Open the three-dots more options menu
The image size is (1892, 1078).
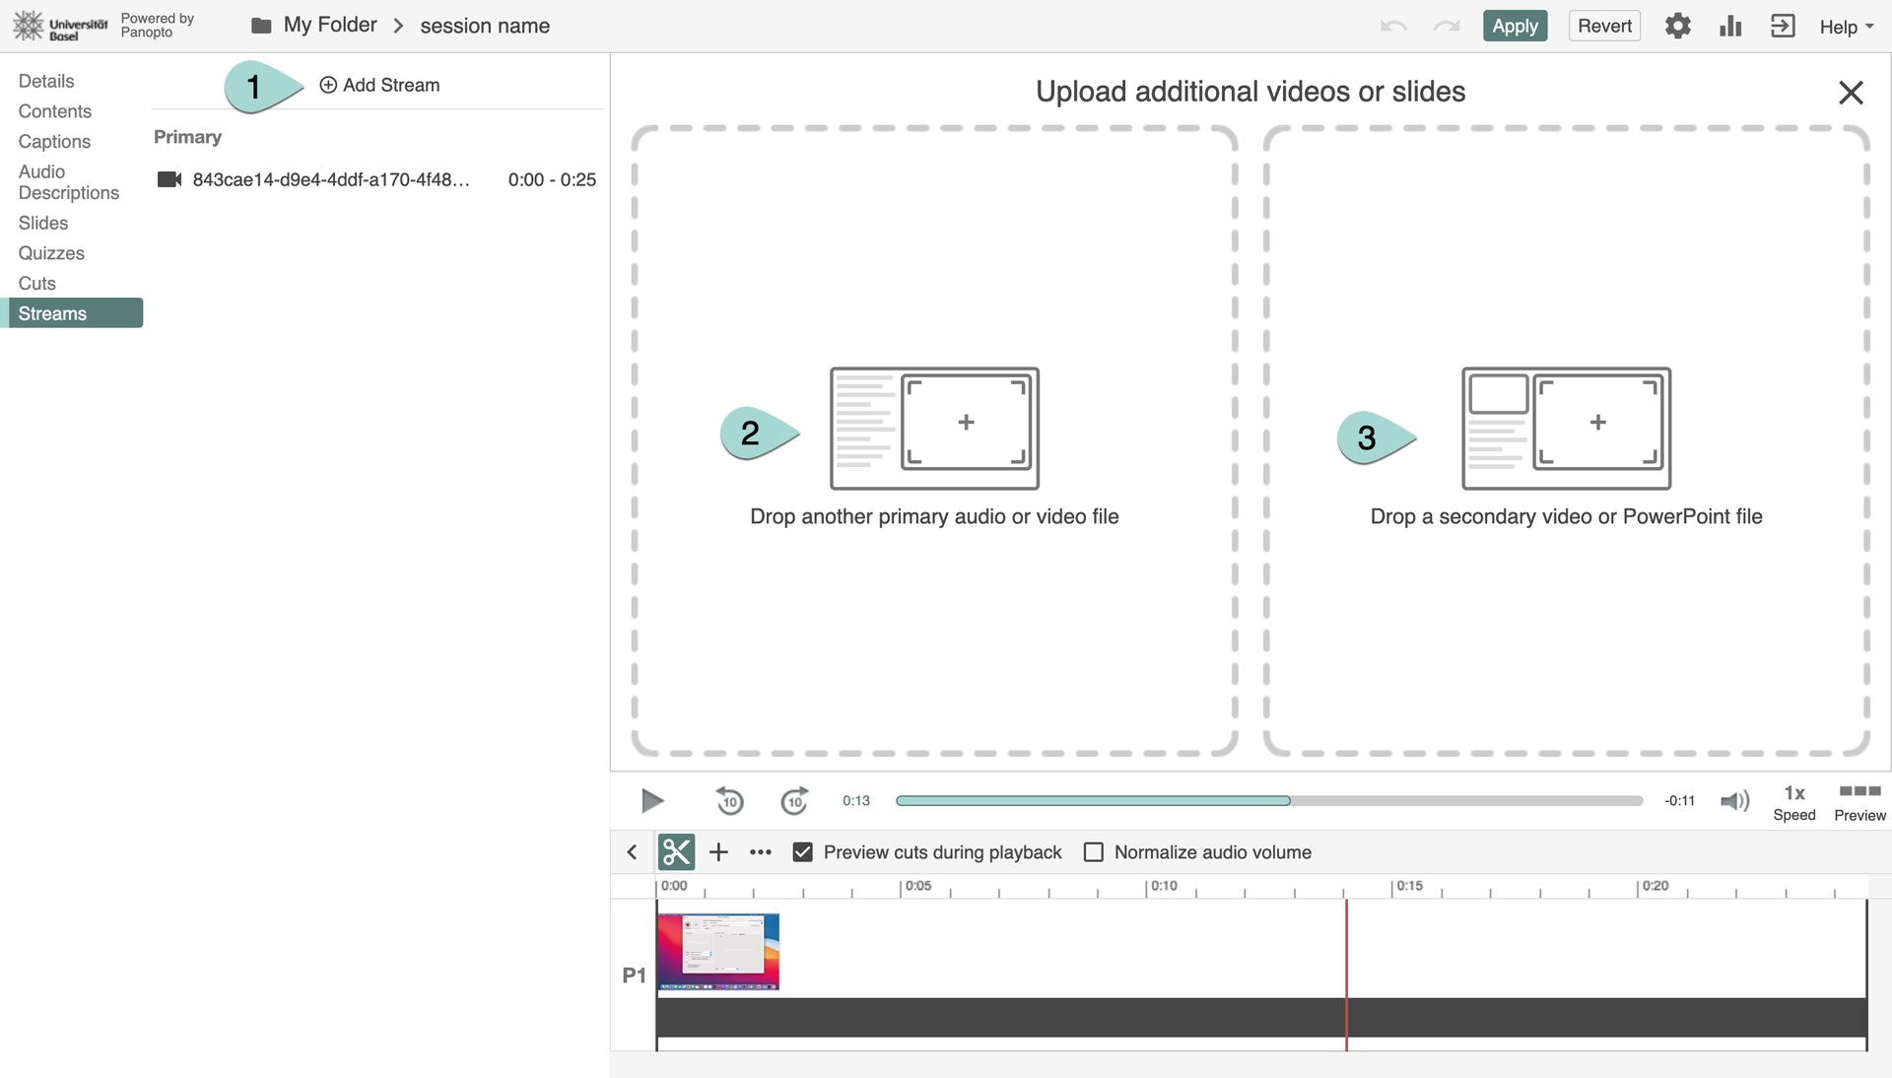pyautogui.click(x=760, y=852)
